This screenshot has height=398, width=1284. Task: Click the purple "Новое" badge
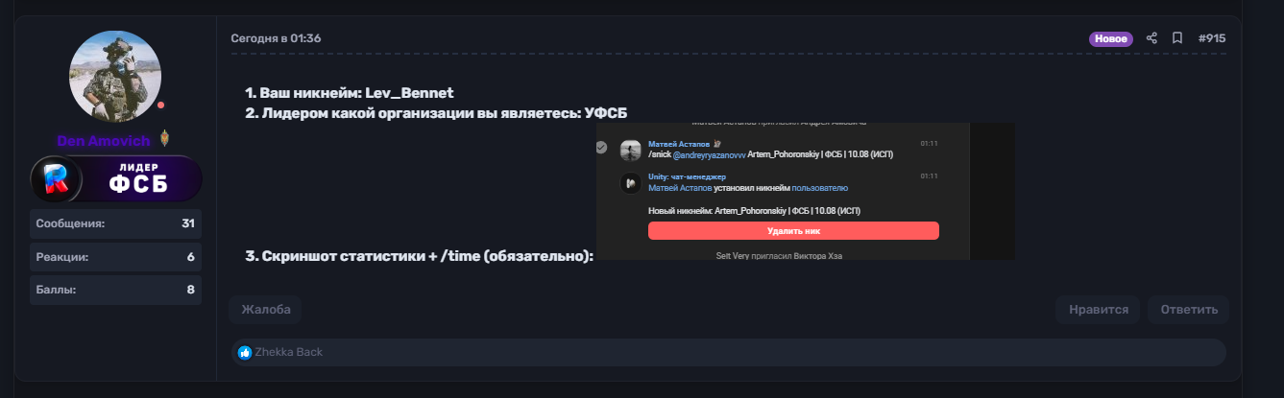click(1111, 38)
